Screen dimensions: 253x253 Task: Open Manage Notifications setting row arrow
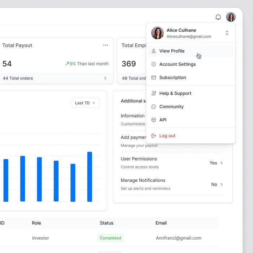coord(222,184)
